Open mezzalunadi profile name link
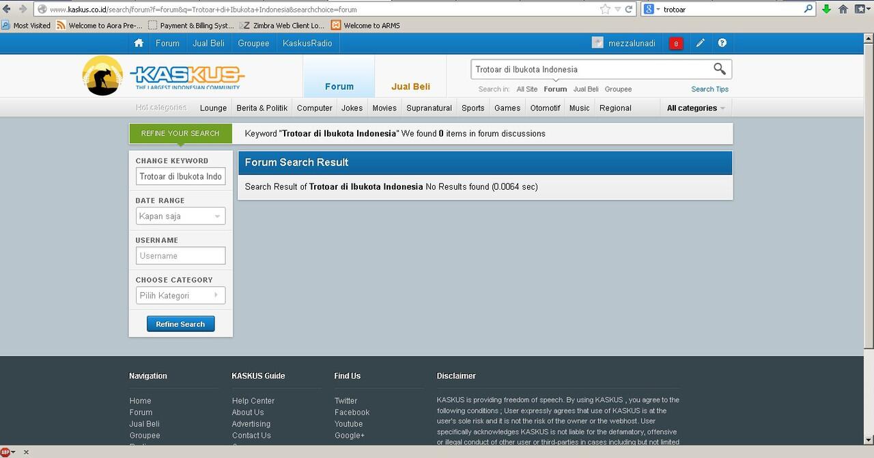 click(632, 43)
